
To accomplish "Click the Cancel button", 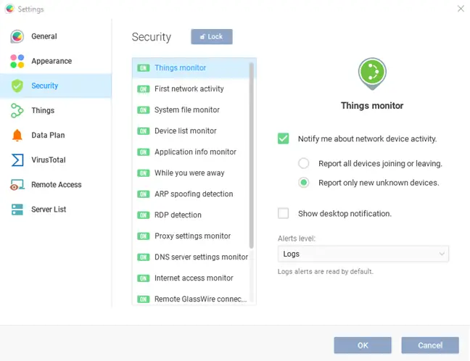I will (430, 346).
